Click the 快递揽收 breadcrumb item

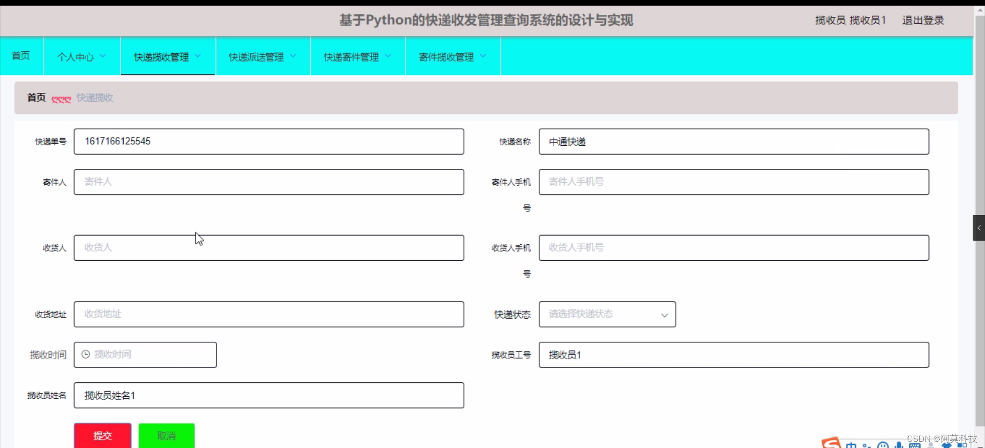(x=95, y=98)
